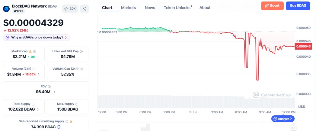Open the share icon button
This screenshot has height=131, width=316.
tap(84, 9)
